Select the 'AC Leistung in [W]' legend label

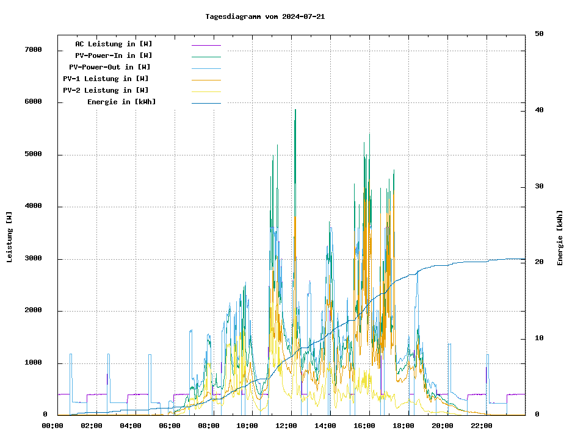click(x=114, y=44)
